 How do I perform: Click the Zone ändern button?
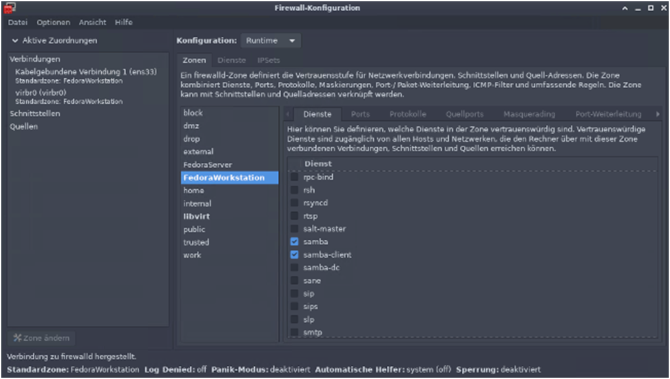coord(41,338)
